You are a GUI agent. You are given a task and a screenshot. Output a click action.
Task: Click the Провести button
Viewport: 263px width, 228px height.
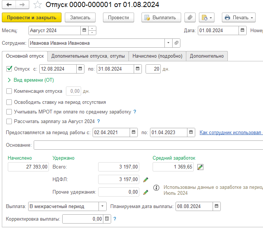click(x=119, y=17)
